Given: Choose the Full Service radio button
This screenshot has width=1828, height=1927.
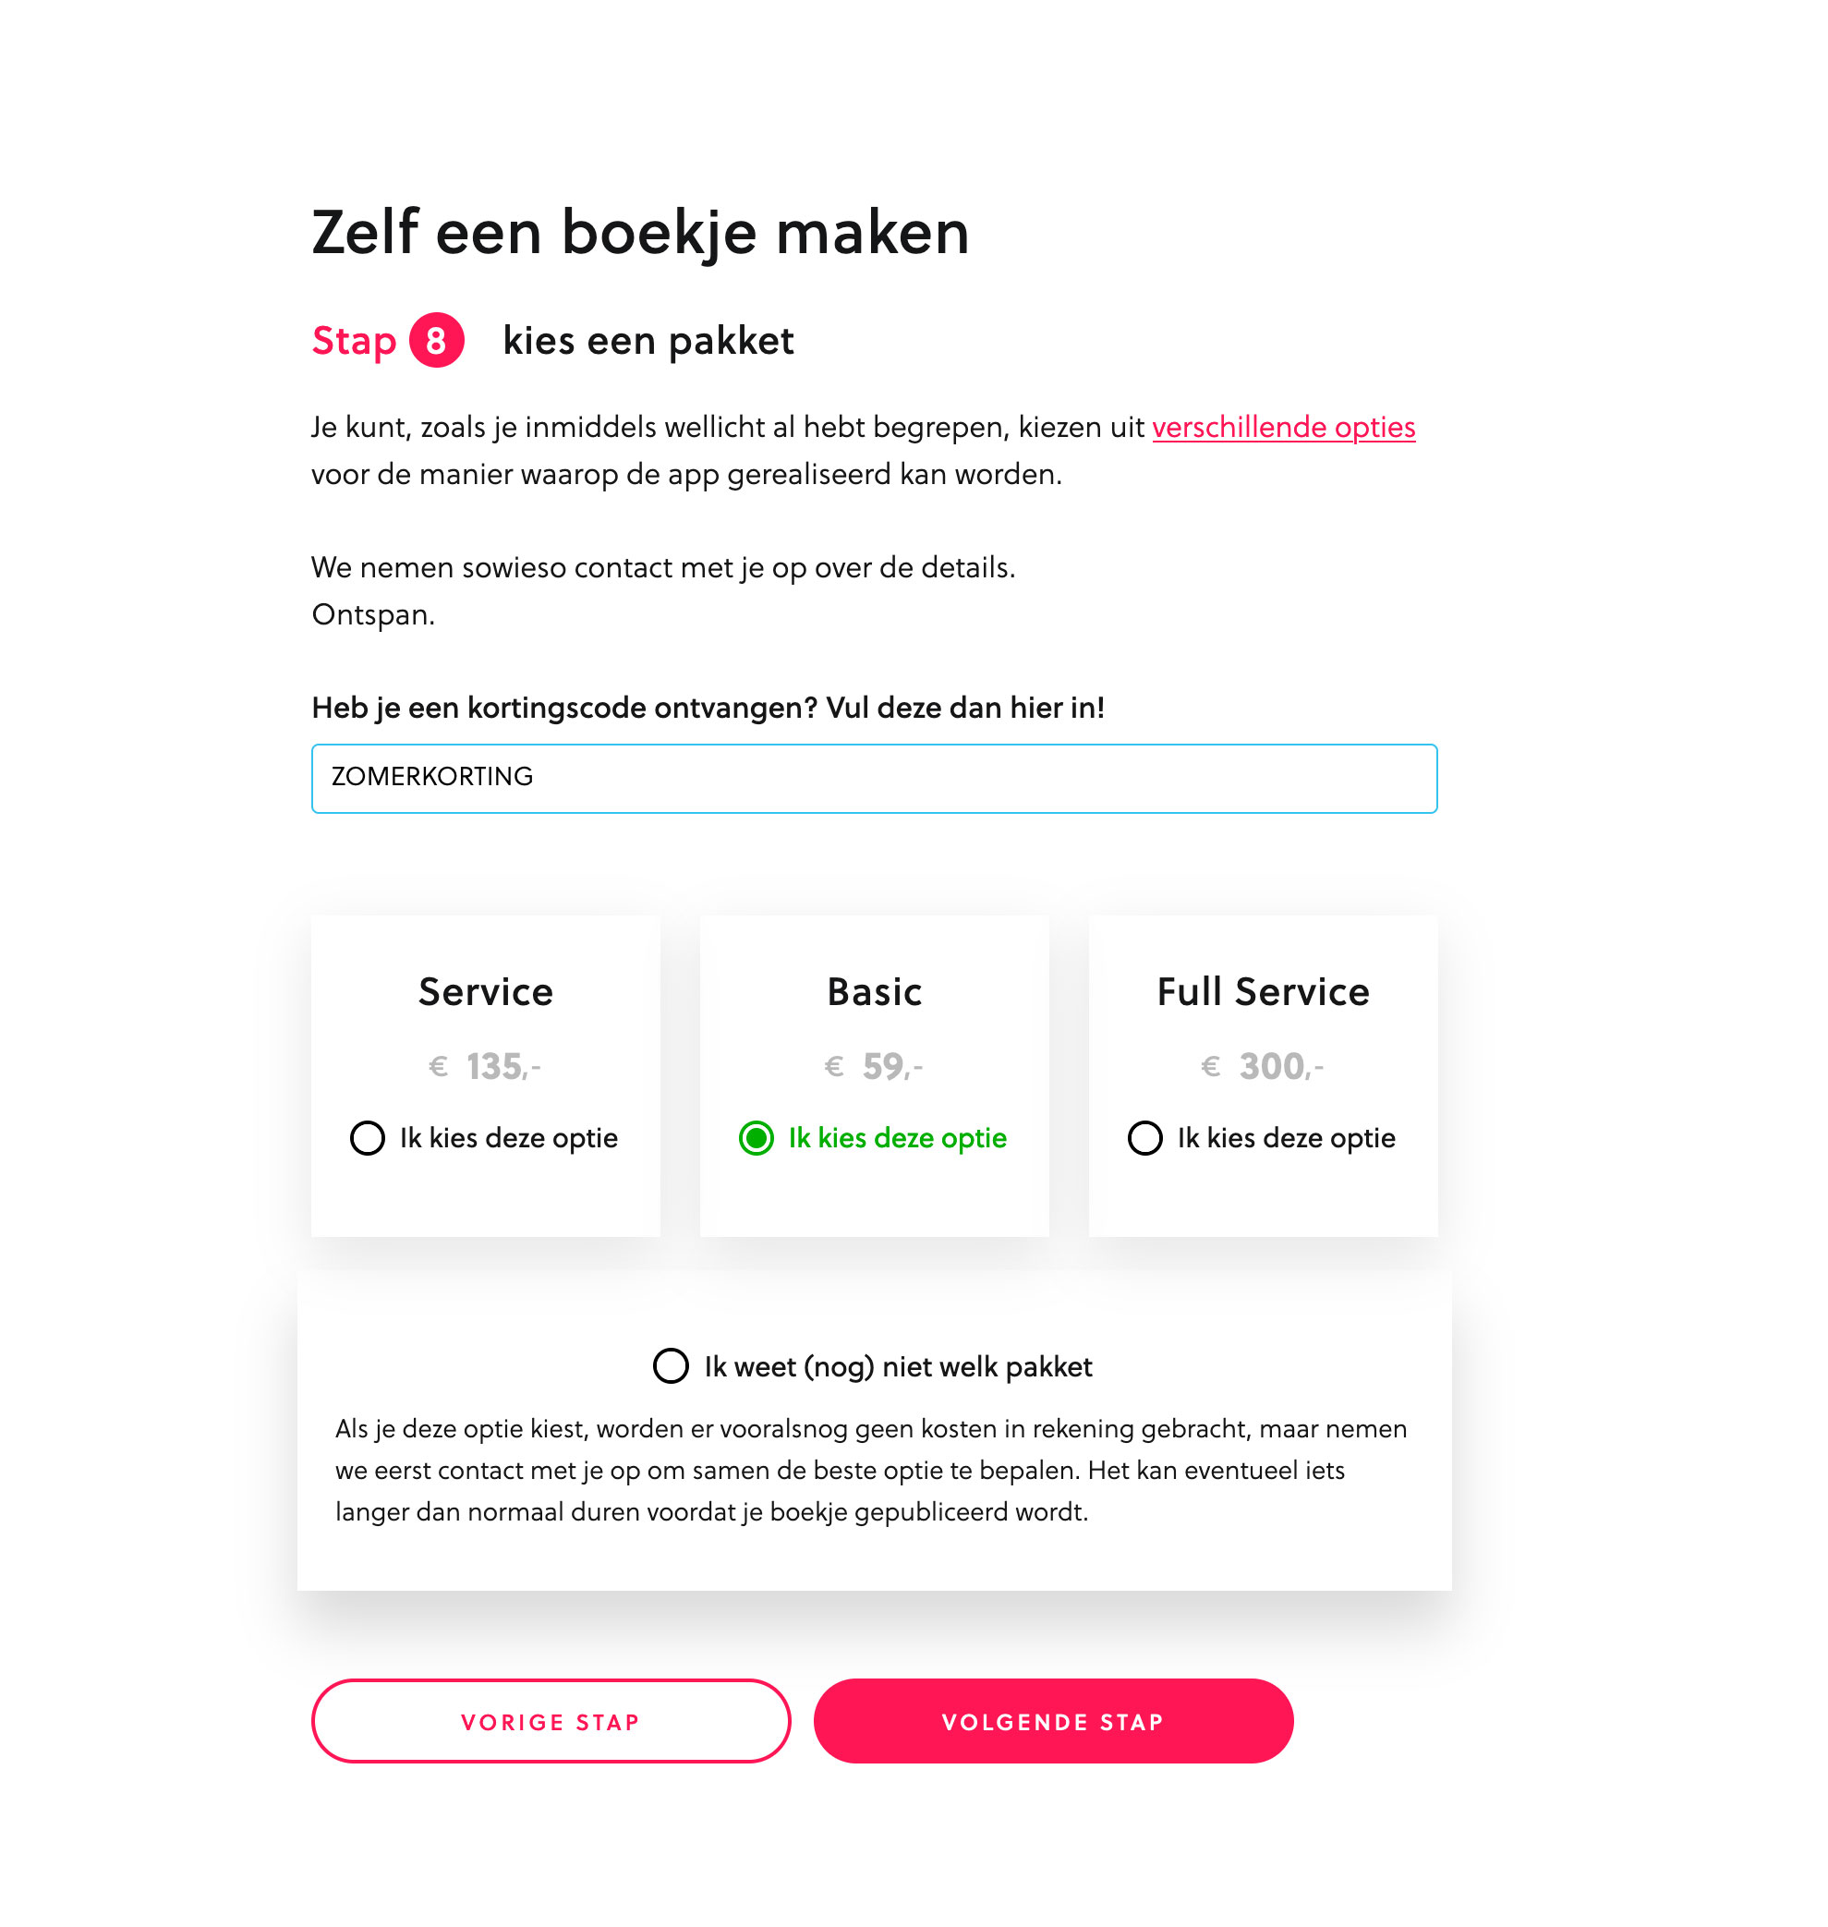Looking at the screenshot, I should coord(1144,1137).
